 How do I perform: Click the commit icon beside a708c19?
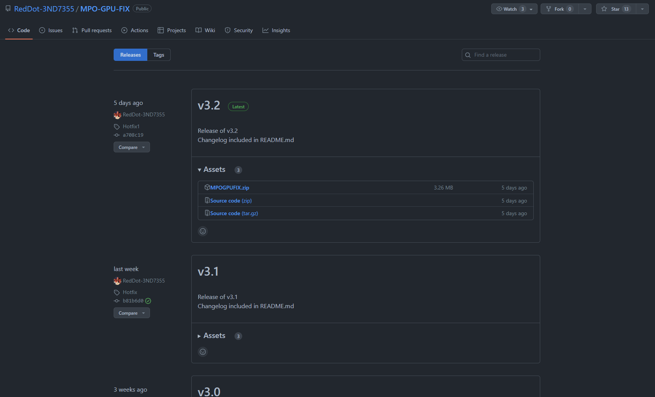(x=117, y=135)
